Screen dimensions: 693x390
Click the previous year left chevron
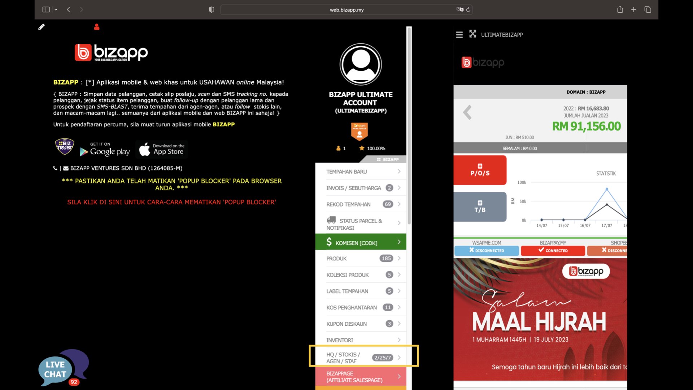point(467,113)
